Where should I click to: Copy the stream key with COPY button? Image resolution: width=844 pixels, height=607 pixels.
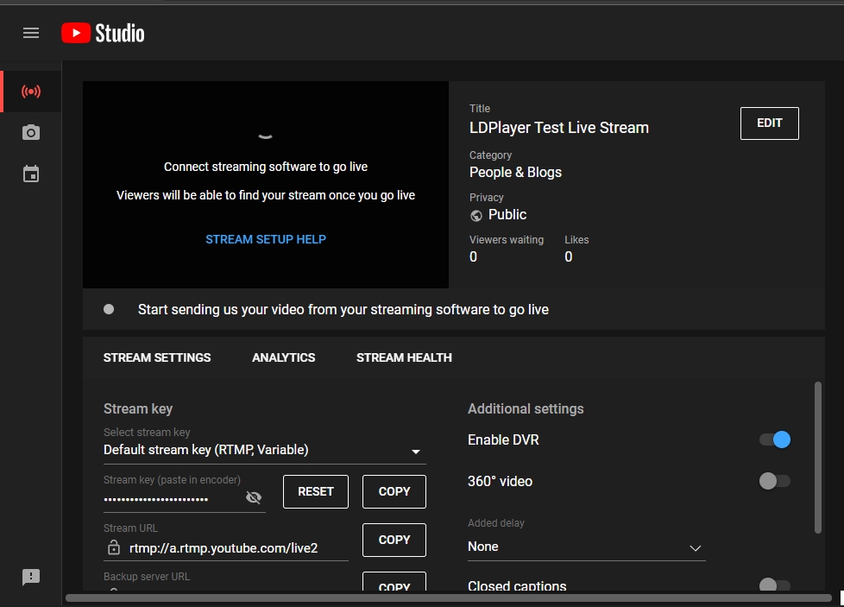[x=394, y=491]
